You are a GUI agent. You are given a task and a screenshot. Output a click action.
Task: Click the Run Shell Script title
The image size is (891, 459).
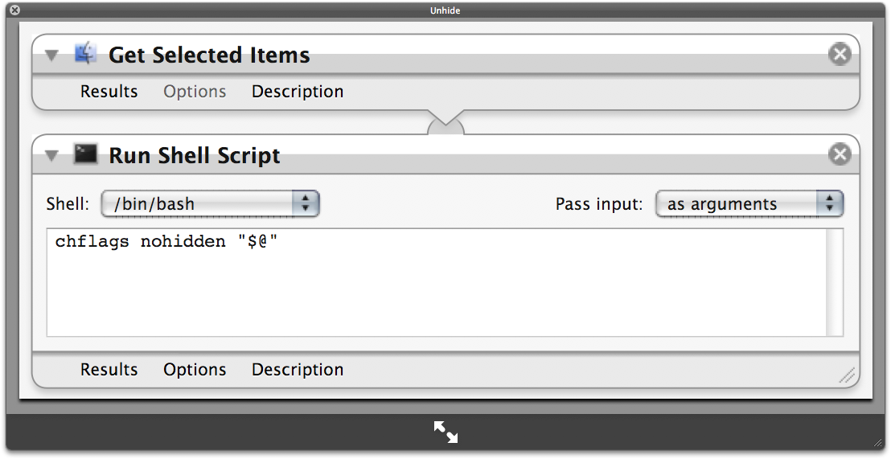[195, 156]
